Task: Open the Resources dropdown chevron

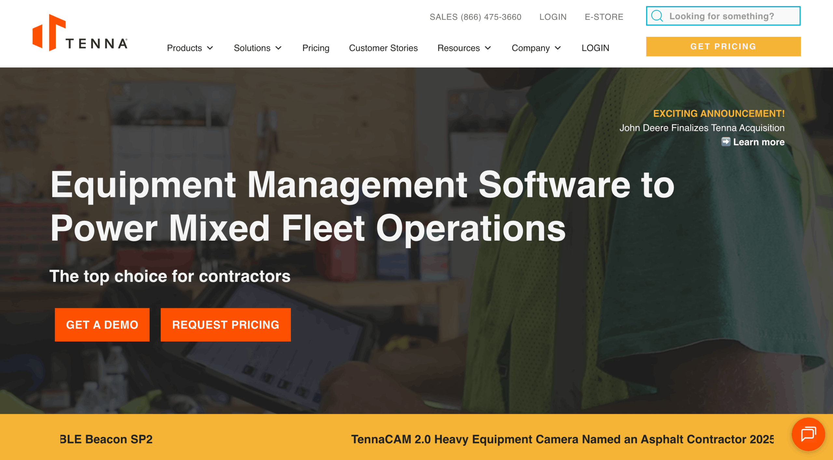Action: click(x=488, y=48)
